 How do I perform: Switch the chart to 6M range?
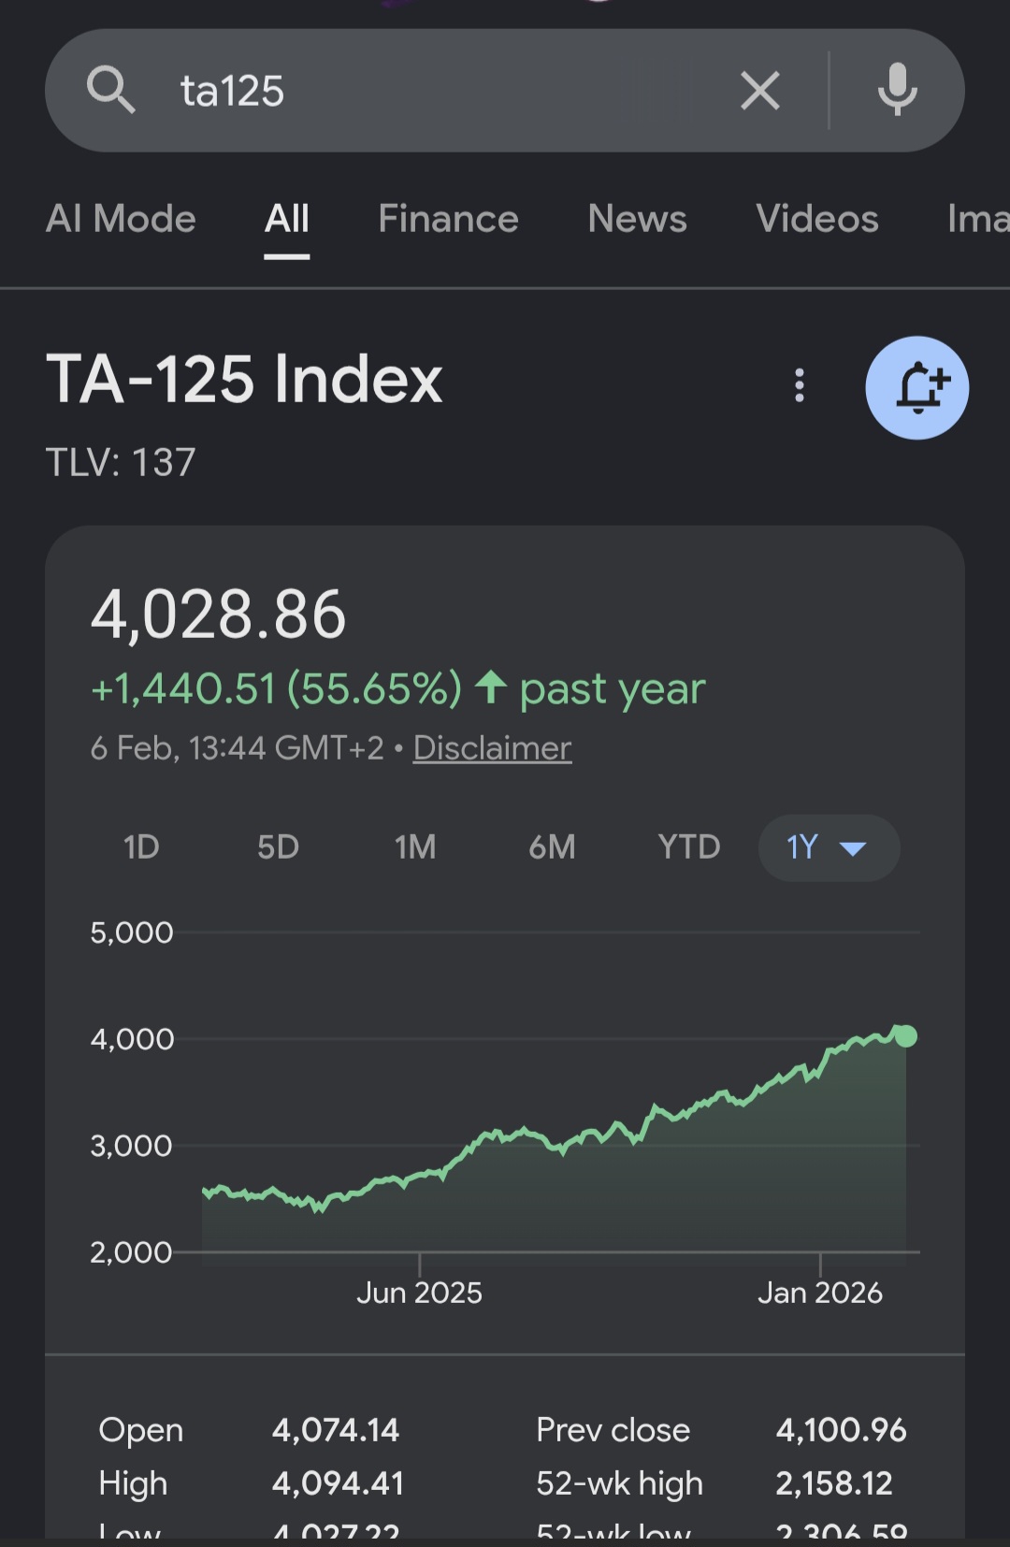click(x=552, y=847)
